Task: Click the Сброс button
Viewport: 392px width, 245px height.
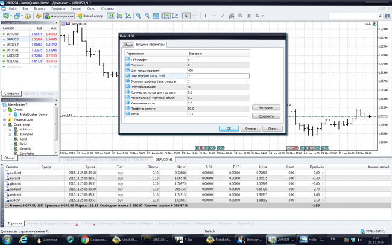Action: (272, 128)
